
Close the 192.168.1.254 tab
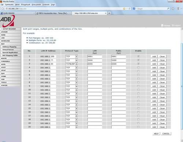click(x=105, y=13)
